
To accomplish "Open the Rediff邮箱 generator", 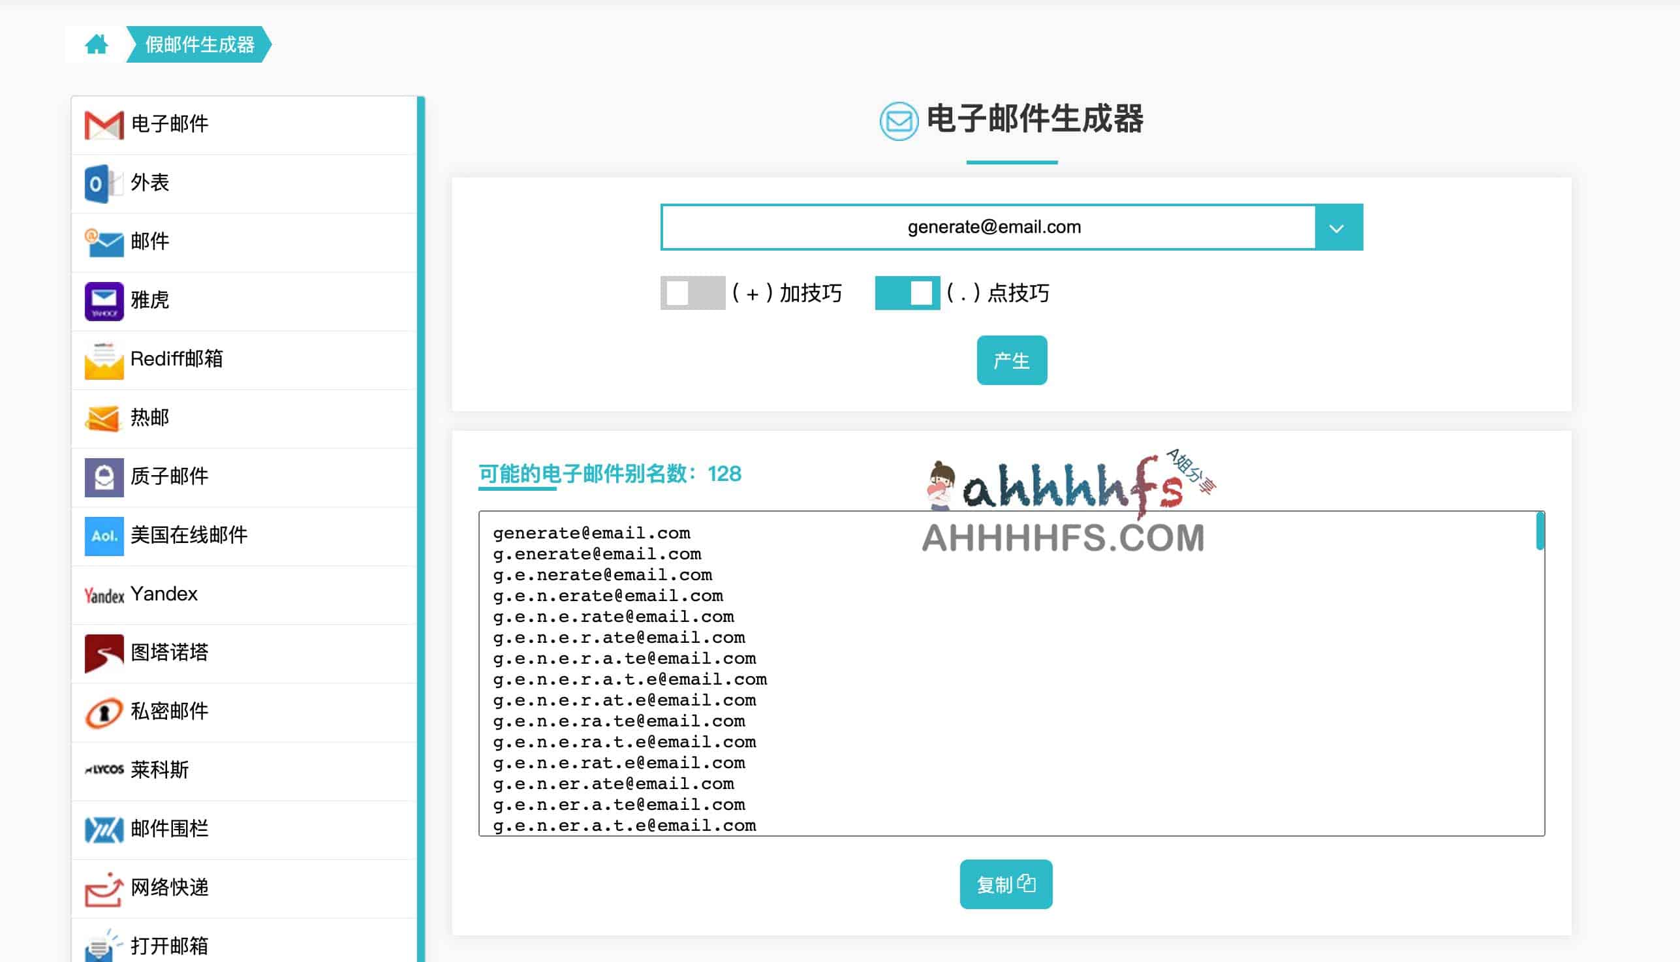I will click(176, 359).
